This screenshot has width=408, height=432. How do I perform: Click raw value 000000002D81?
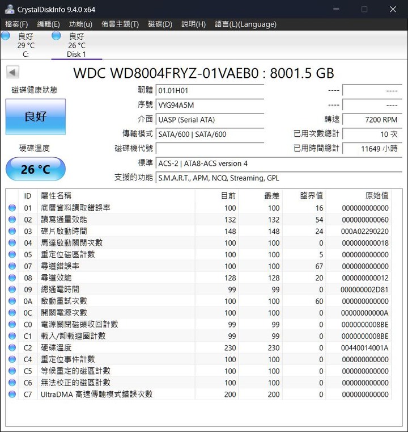click(364, 290)
